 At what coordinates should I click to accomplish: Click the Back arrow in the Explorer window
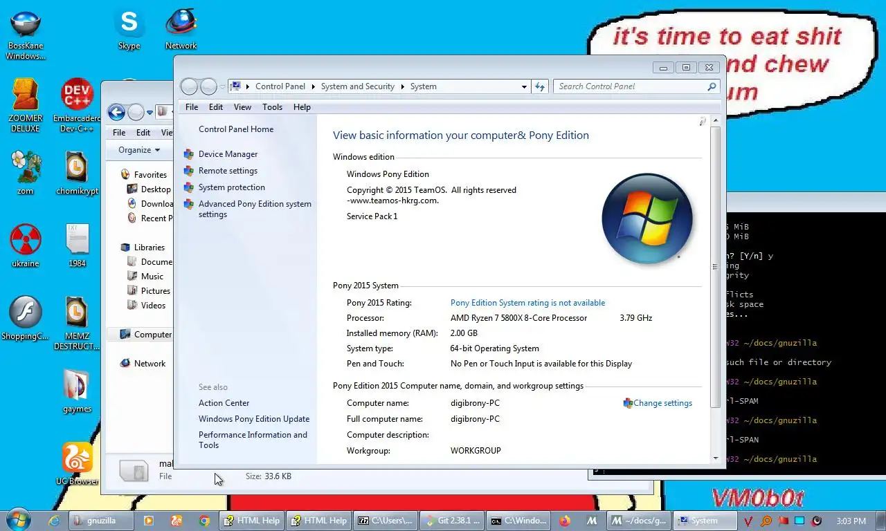point(116,112)
